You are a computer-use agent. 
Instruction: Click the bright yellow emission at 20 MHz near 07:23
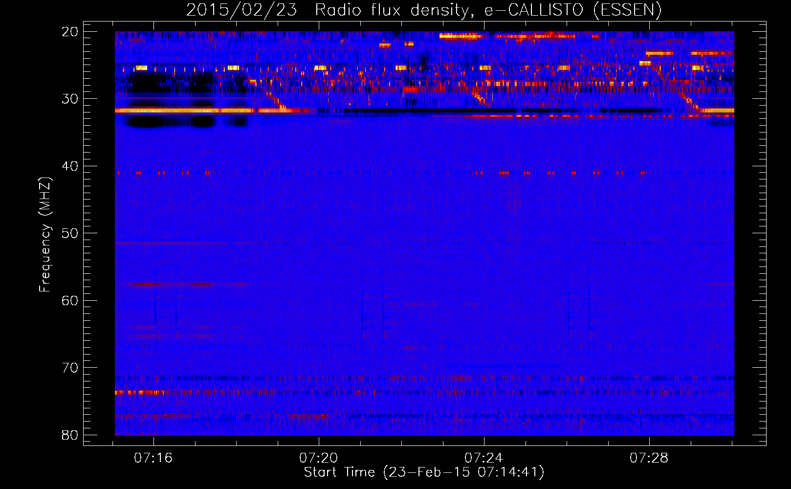pyautogui.click(x=460, y=36)
